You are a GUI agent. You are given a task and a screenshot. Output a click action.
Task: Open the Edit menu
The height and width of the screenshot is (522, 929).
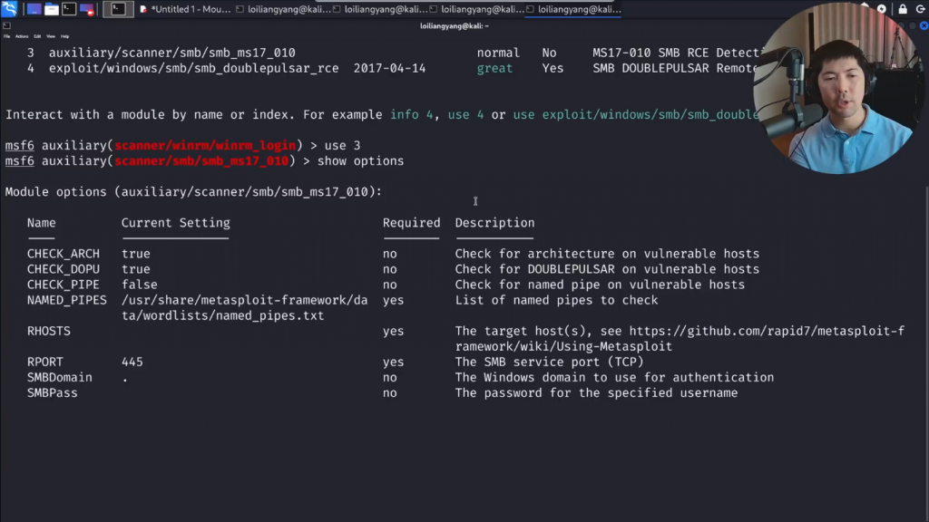[x=37, y=36]
